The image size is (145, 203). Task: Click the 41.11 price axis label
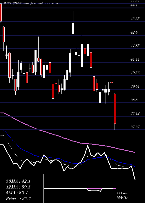coord(135,59)
